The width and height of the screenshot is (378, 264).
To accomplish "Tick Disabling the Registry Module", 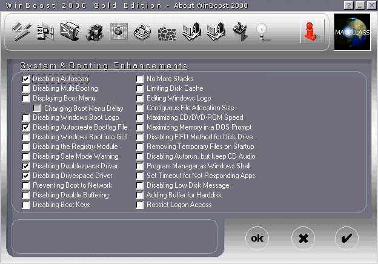I will tap(26, 147).
